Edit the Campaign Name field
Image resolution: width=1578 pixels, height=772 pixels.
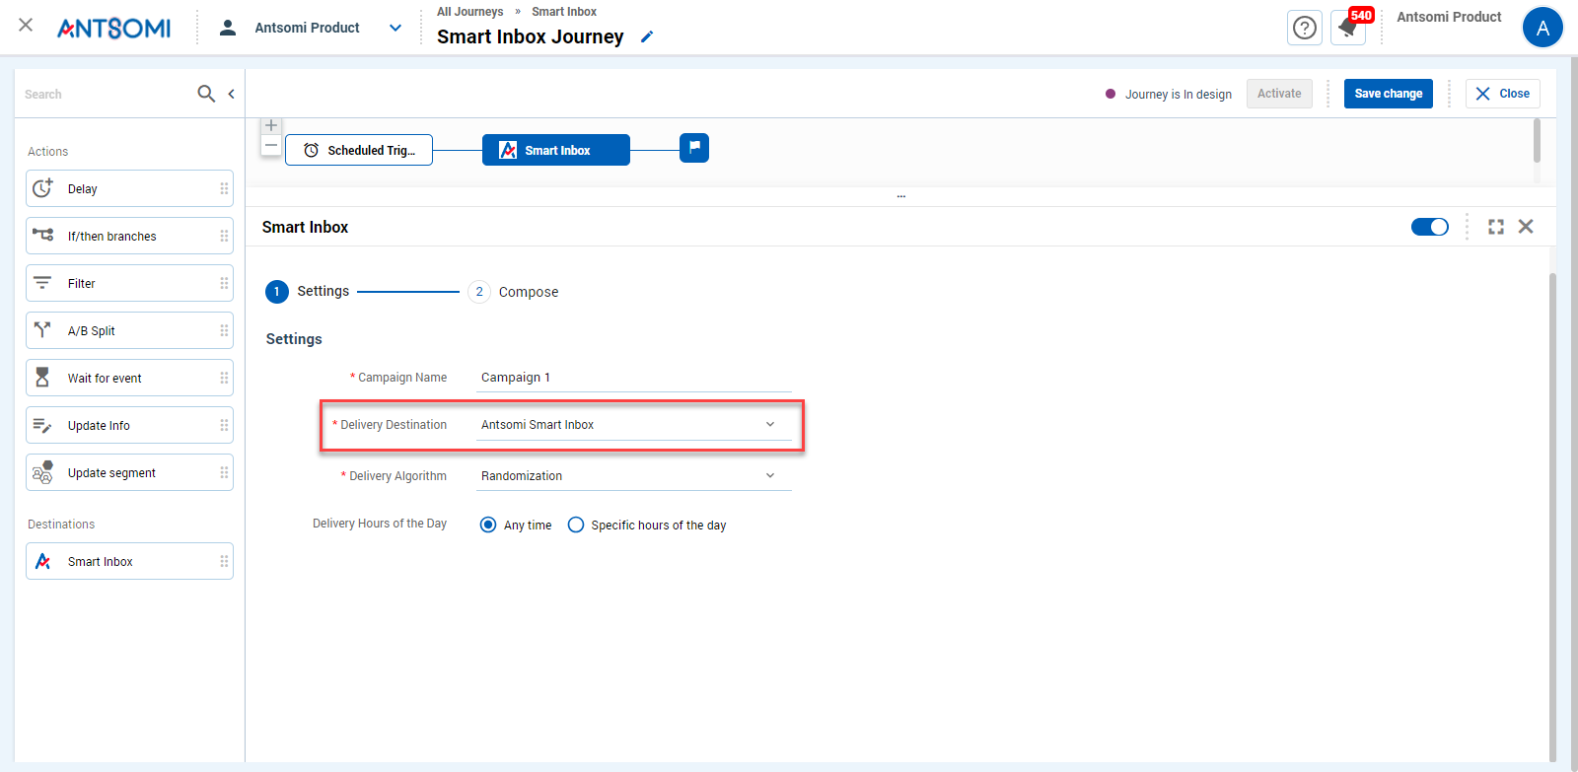tap(634, 378)
